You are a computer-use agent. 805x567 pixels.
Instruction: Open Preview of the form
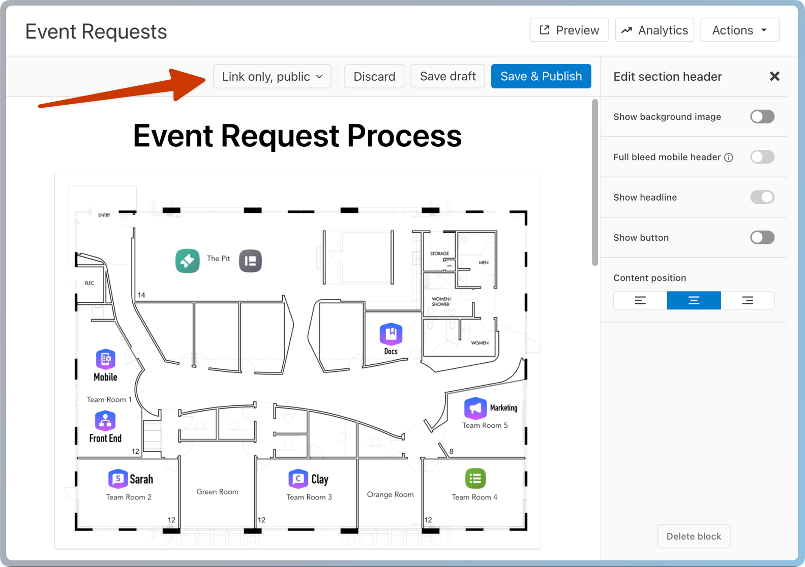(x=569, y=30)
